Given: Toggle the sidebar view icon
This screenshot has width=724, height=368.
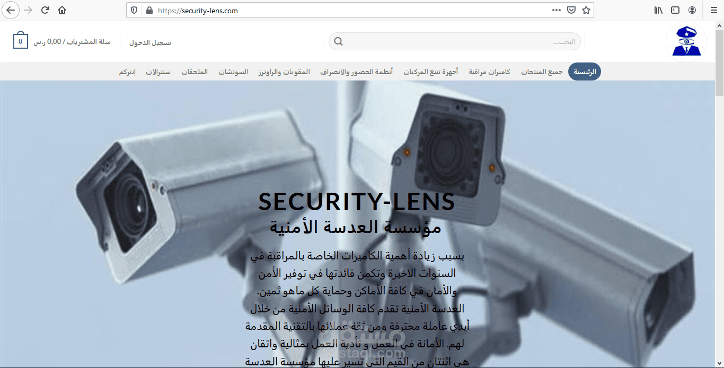Looking at the screenshot, I should pyautogui.click(x=675, y=10).
